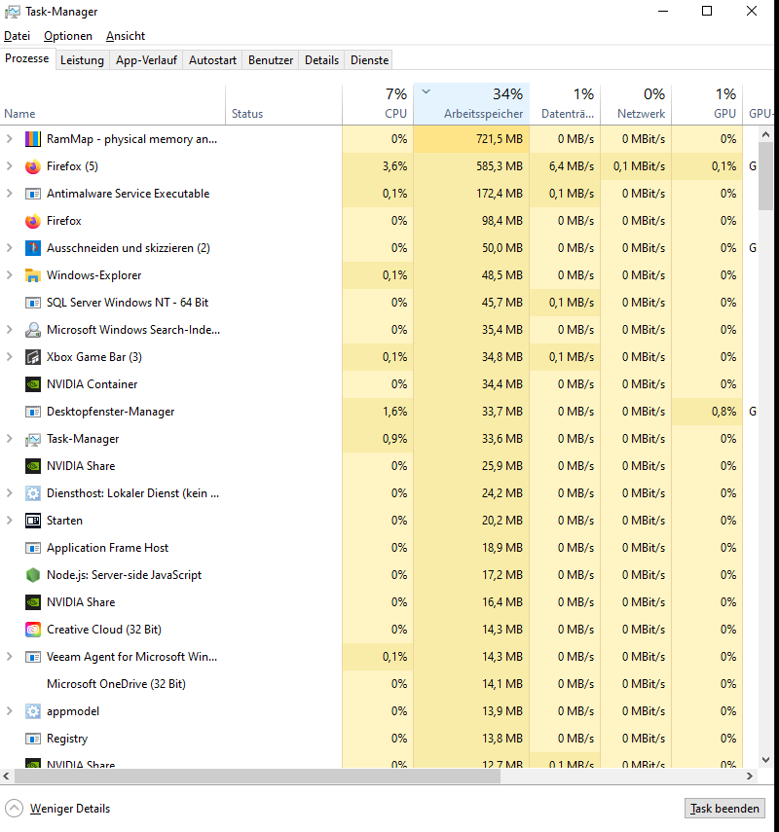
Task: Expand the Xbox Game Bar (3) group
Action: (x=9, y=356)
